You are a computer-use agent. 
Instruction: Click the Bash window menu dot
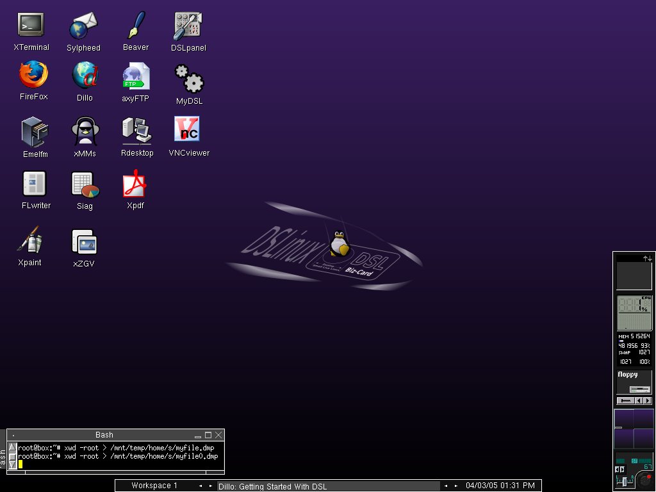click(13, 435)
